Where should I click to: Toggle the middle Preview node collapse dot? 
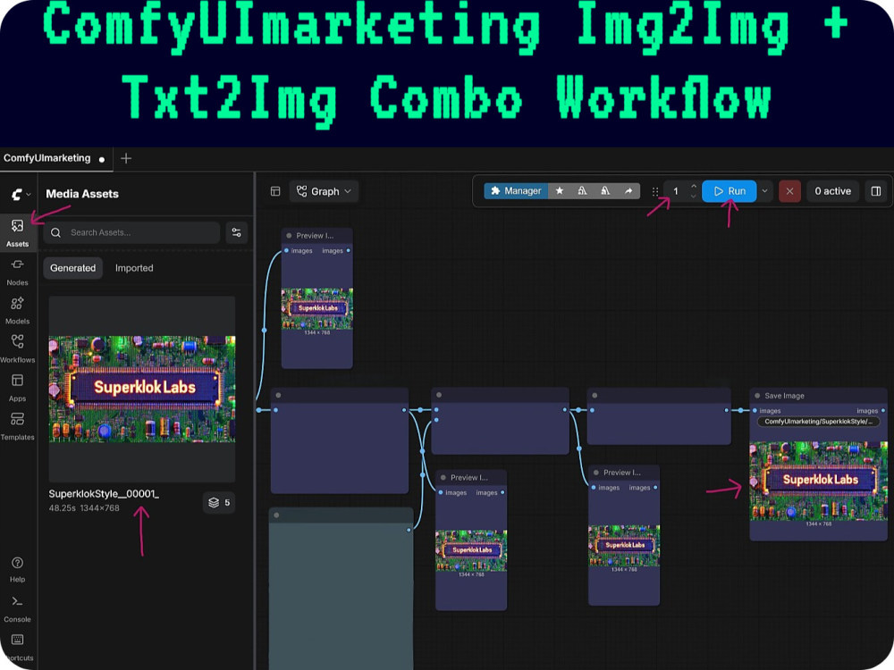tap(443, 477)
